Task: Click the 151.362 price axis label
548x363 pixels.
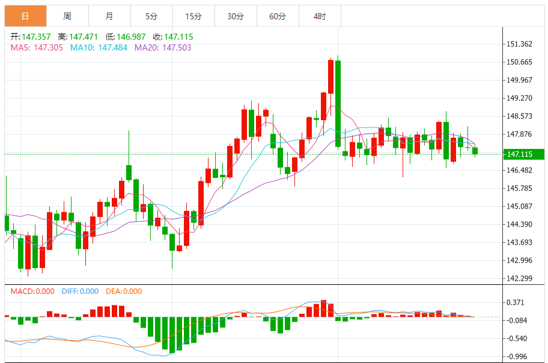Action: 519,44
